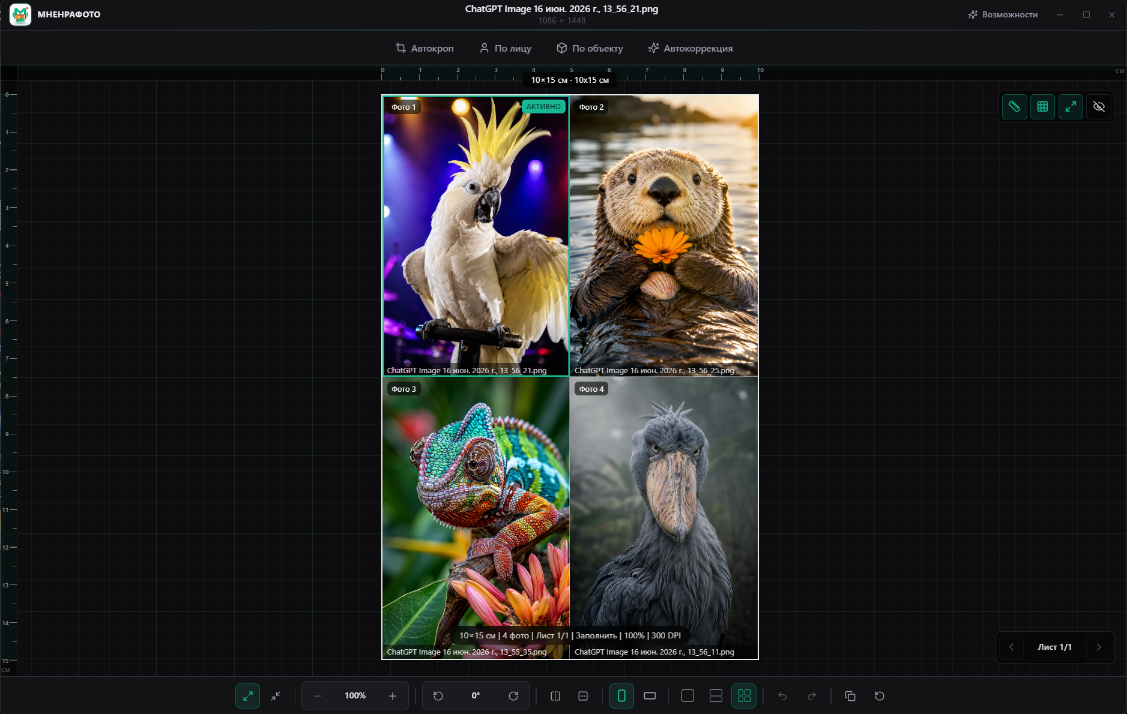
Task: Rotate photo counterclockwise
Action: point(438,696)
